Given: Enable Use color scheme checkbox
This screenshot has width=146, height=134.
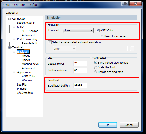Looking at the screenshot, I should [102, 36].
